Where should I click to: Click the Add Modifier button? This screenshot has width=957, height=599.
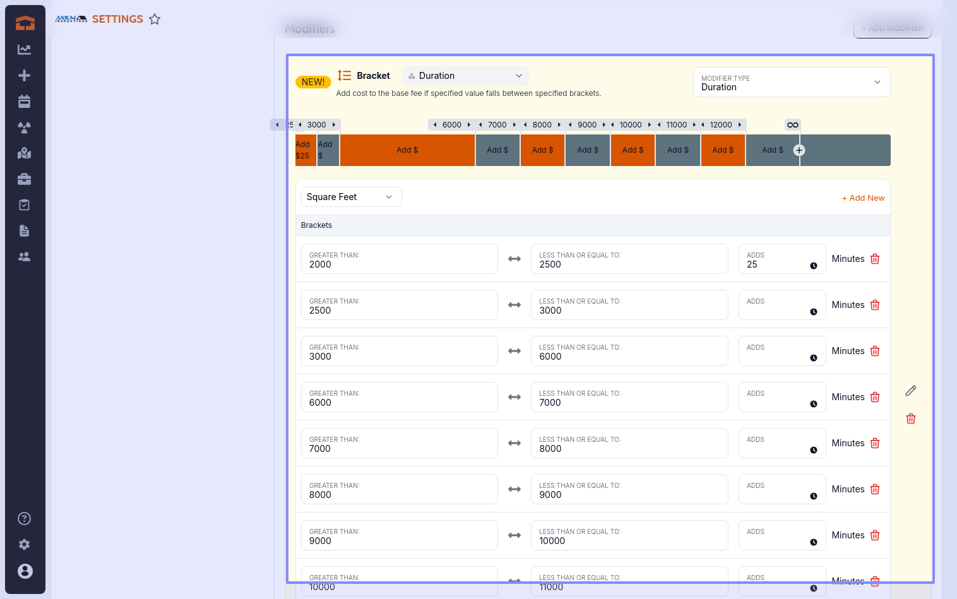(x=892, y=28)
